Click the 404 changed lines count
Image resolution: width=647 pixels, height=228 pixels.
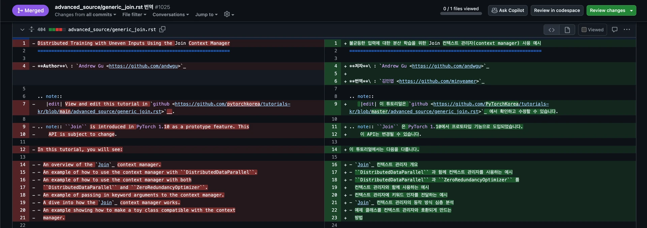tap(41, 30)
